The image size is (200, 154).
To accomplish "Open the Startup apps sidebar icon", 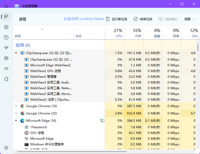I will point(6,48).
